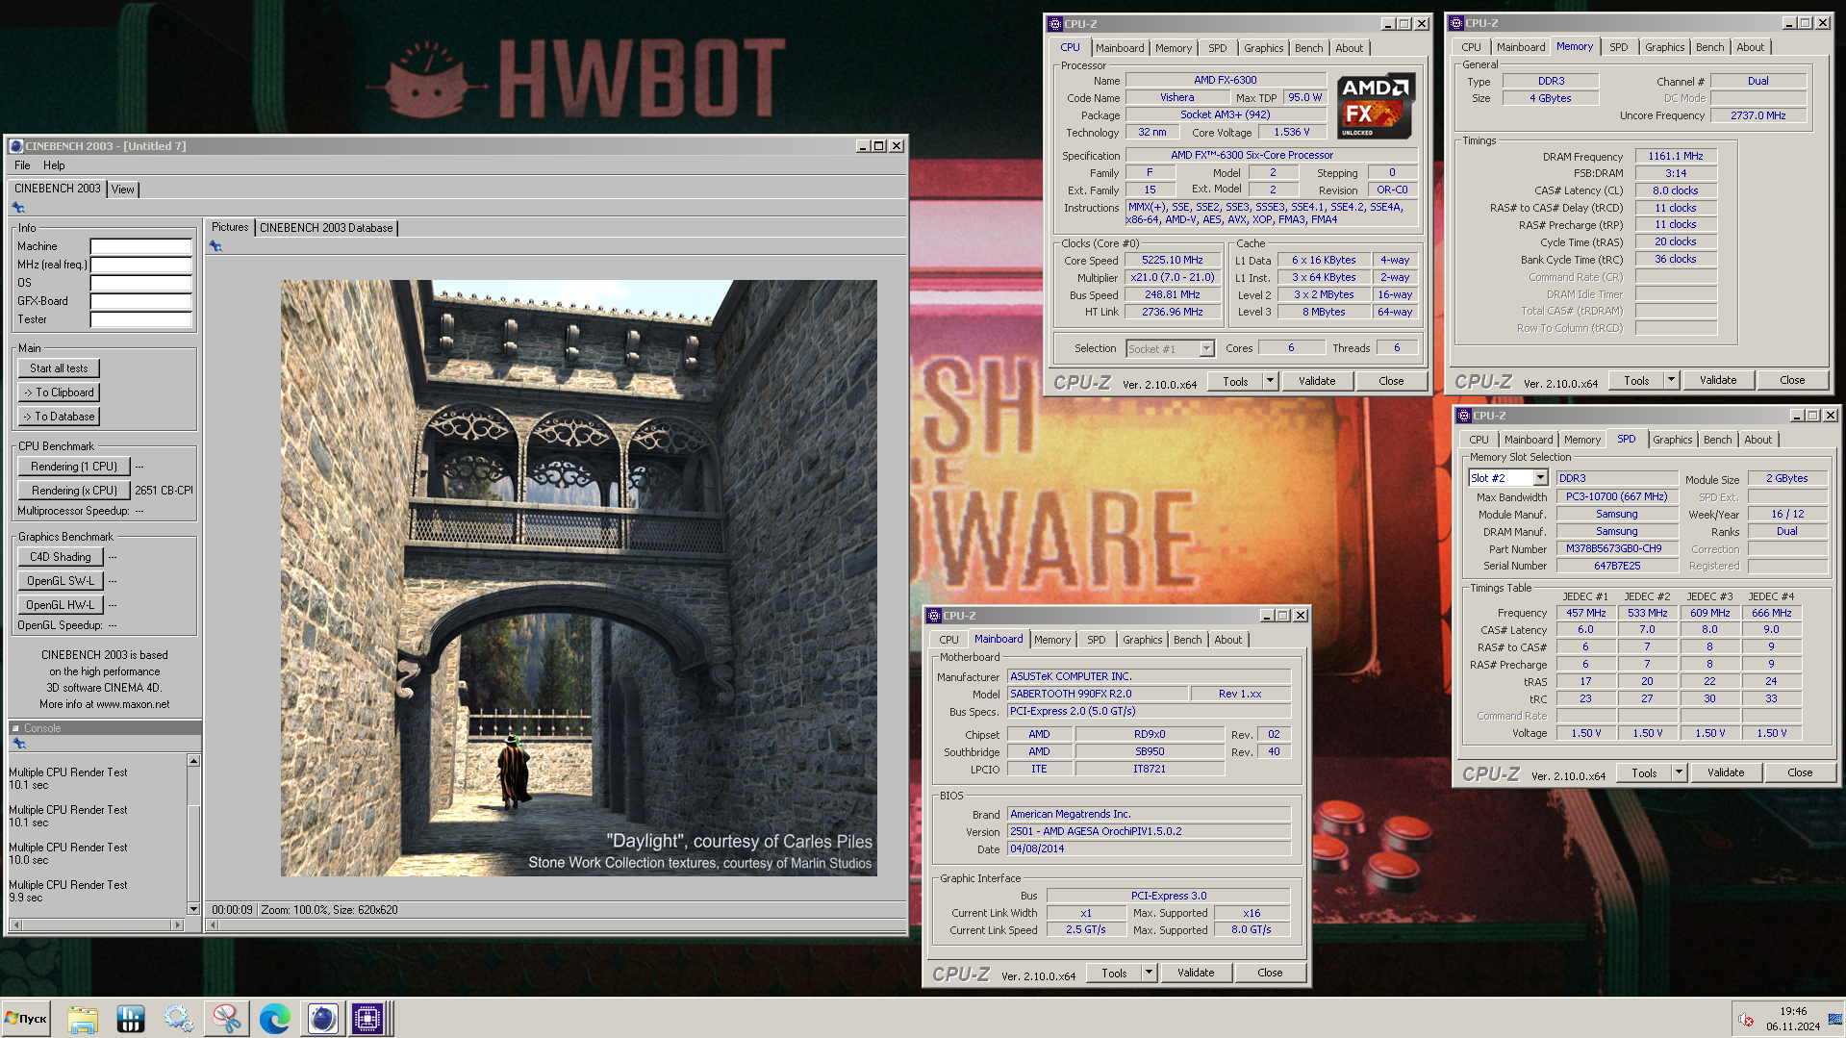The image size is (1846, 1038).
Task: Run the Rendering (1 CPU) benchmark
Action: tap(74, 467)
